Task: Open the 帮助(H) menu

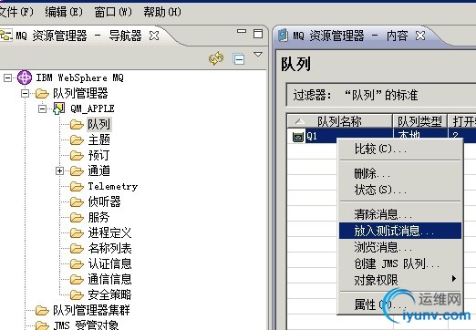Action: (x=162, y=12)
